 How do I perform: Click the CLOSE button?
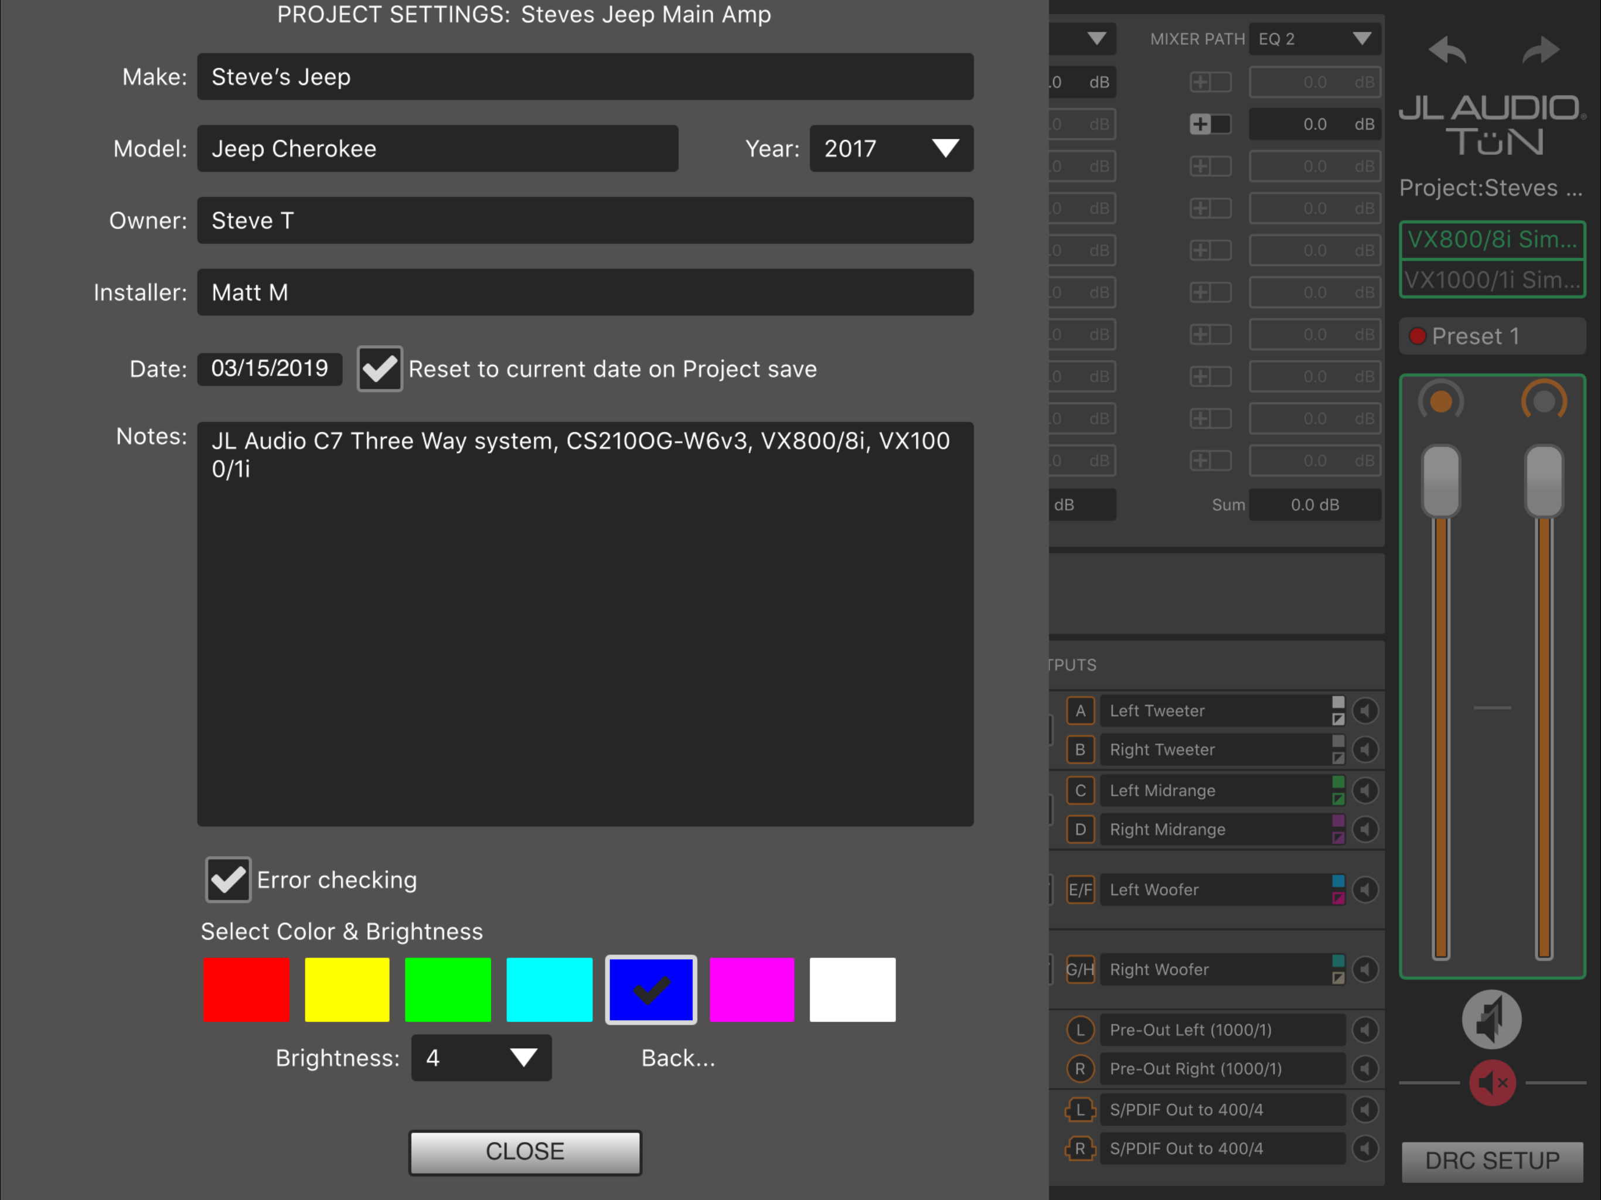524,1151
